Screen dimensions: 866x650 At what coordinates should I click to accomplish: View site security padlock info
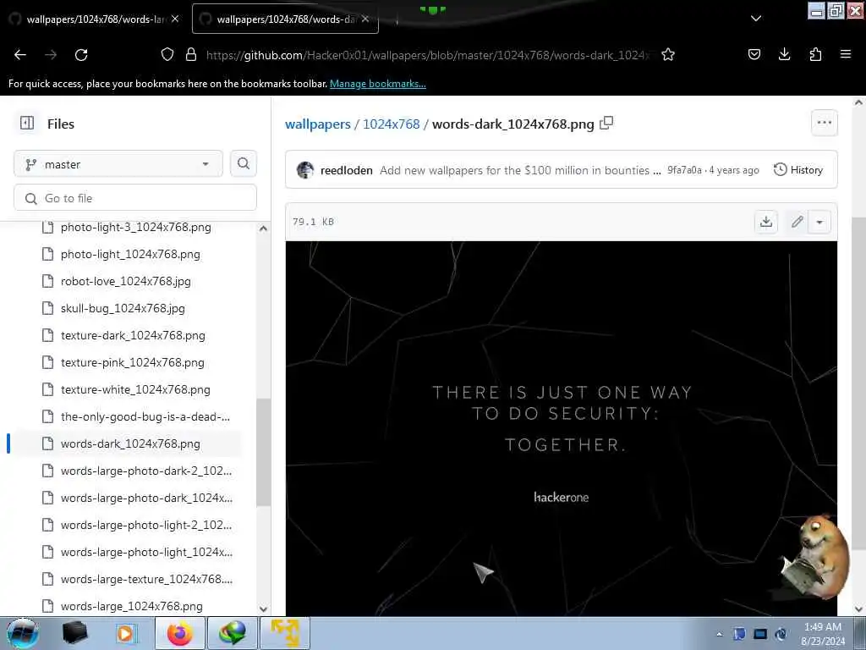point(191,54)
